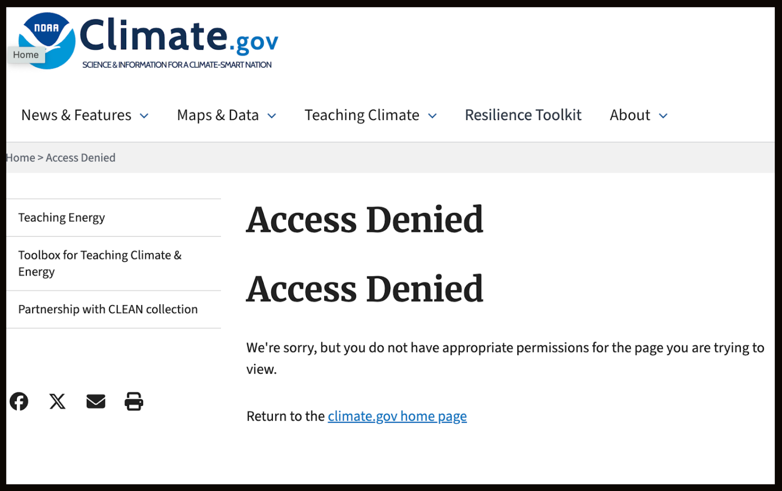Email this page using envelope icon
The width and height of the screenshot is (782, 491).
point(96,401)
